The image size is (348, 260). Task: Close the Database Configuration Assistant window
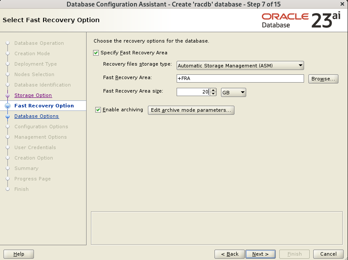click(x=342, y=4)
